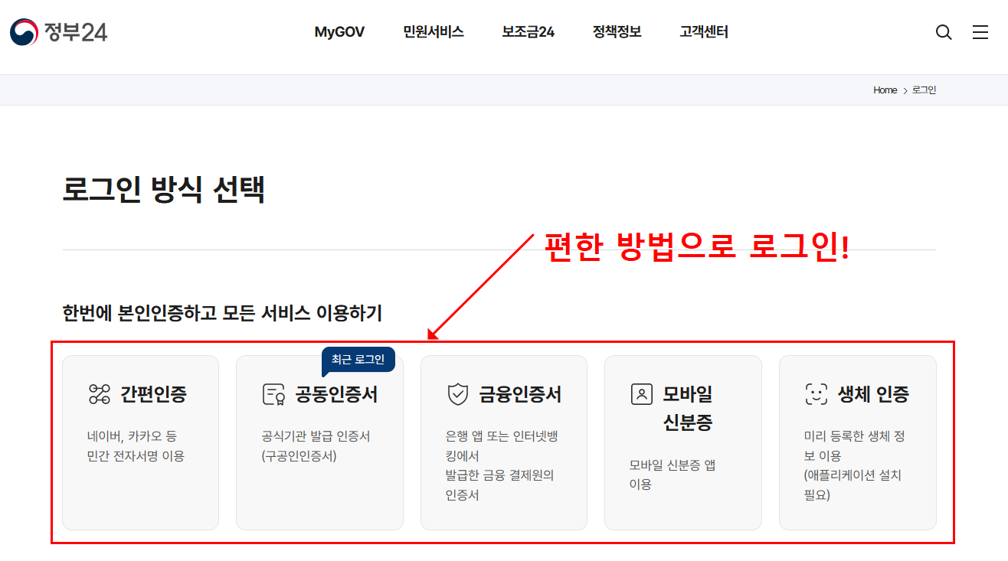The width and height of the screenshot is (1008, 561).
Task: Select the 생체 인증 login card
Action: 857,442
